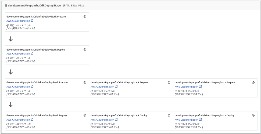Open AWS CloudFormation link under BatchDeployStack.Deploy
Viewport: 261px width, 134px height.
click(x=188, y=119)
